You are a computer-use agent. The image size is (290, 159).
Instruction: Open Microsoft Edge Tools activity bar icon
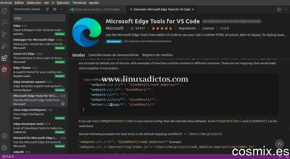click(4, 70)
